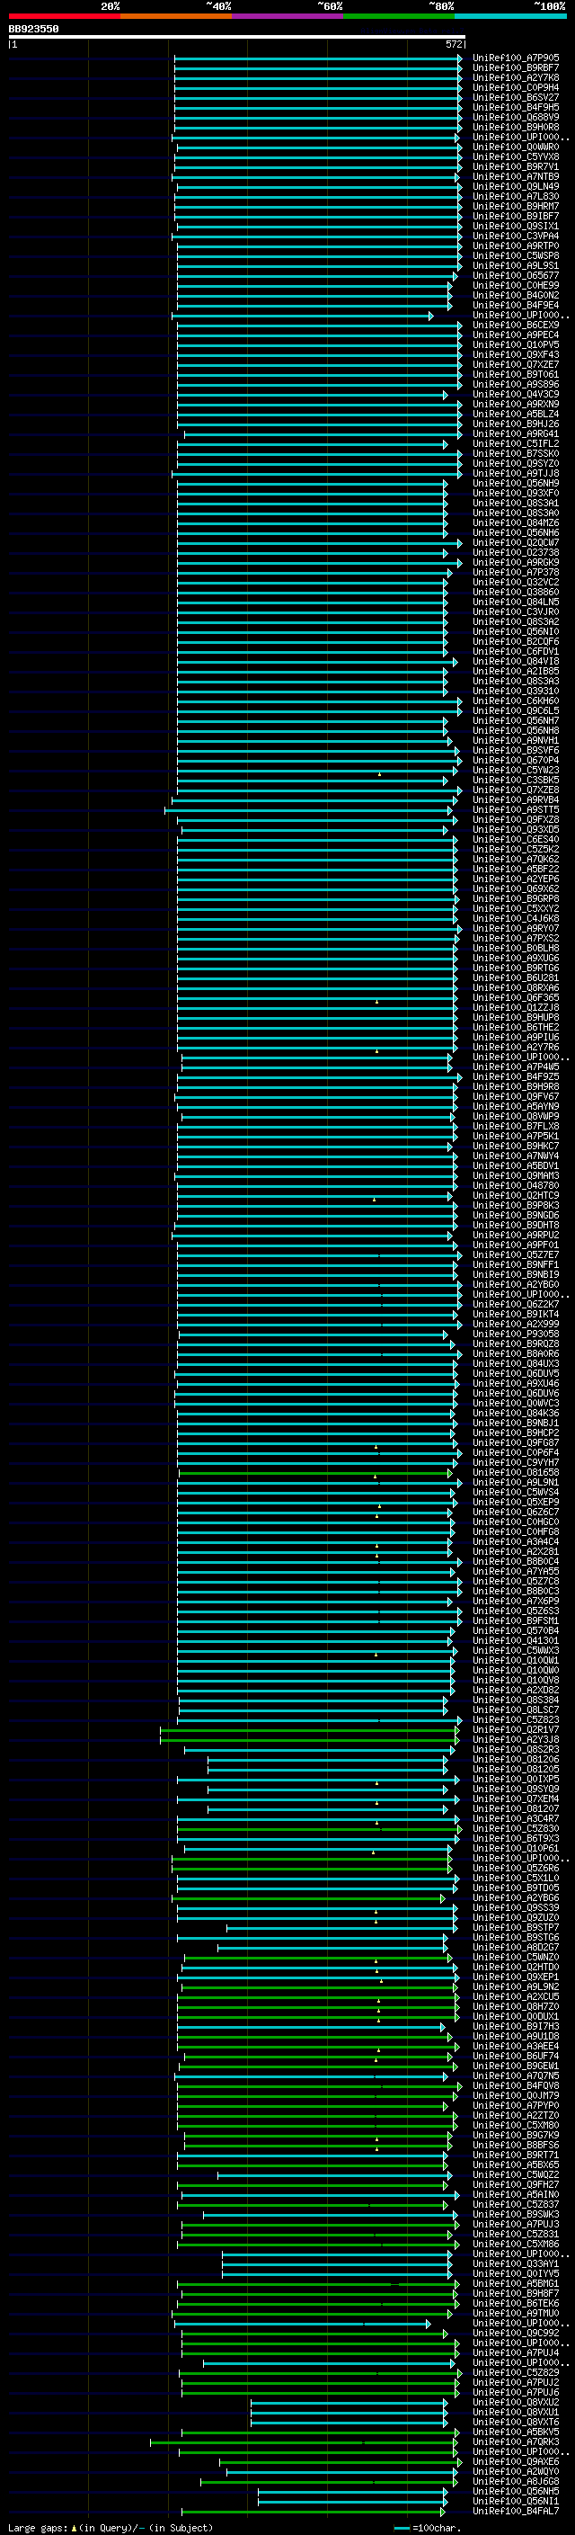Viewport: 575px width, 2535px height.
Task: Open hit UniRef100_A7P905
Action: (x=516, y=58)
